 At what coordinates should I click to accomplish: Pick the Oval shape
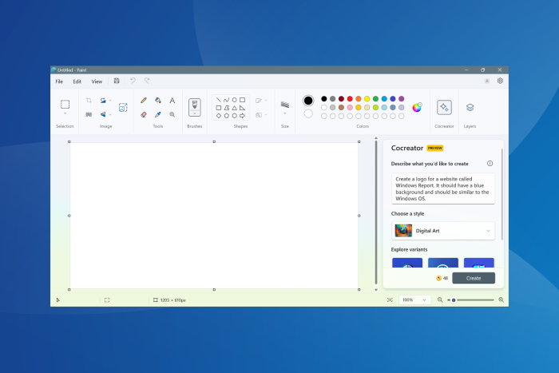[234, 100]
